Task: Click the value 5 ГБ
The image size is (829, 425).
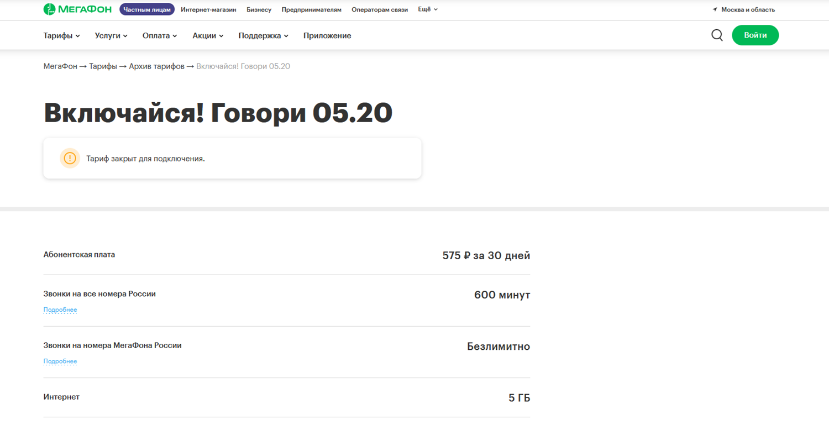Action: click(520, 398)
